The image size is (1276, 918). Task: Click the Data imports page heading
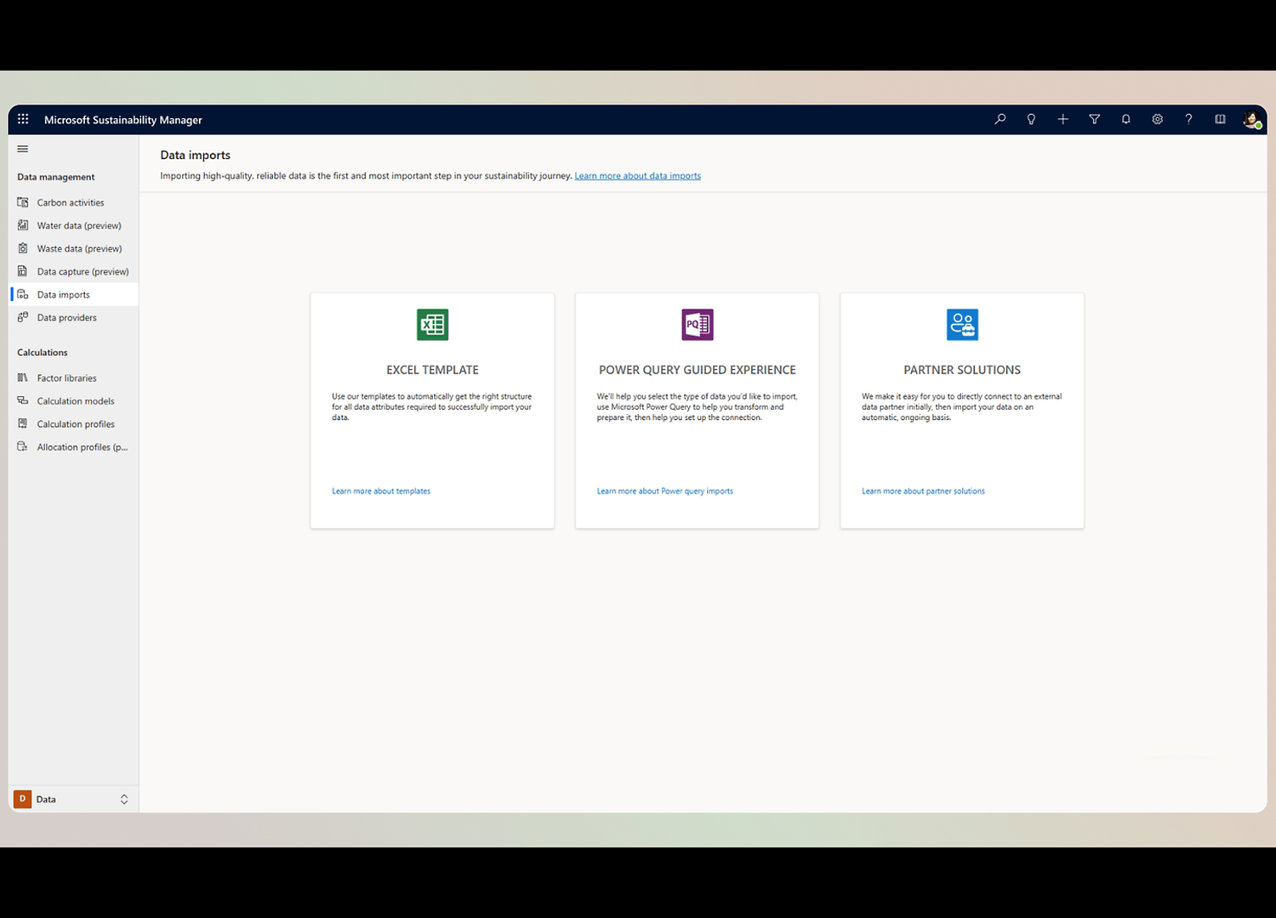(x=195, y=155)
